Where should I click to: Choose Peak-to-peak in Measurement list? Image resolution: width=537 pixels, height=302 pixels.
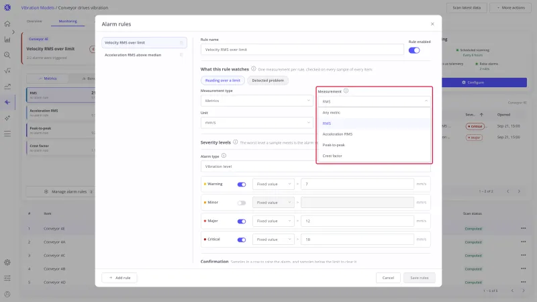(374, 145)
